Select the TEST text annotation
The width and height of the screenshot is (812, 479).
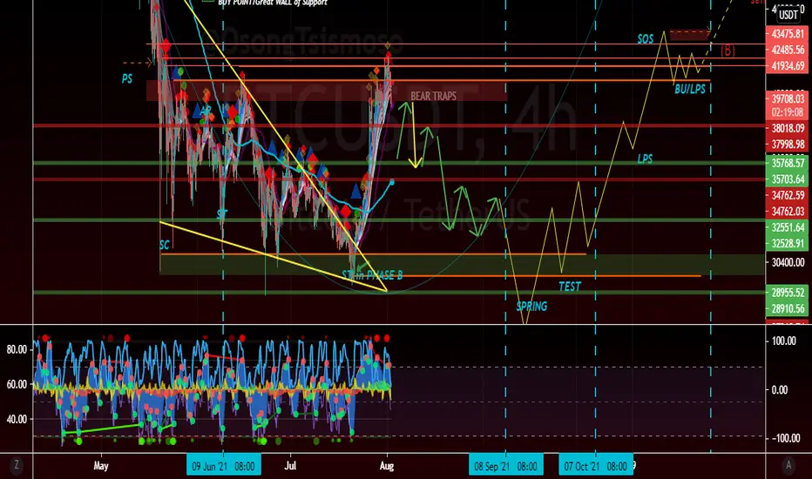(x=570, y=287)
